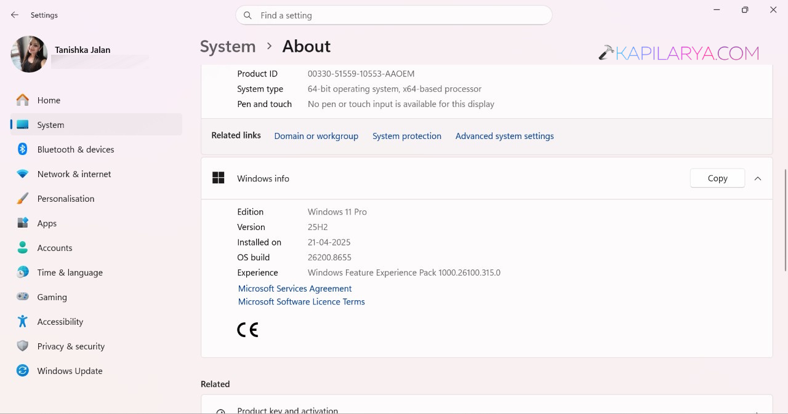Go to Apps settings icon
The width and height of the screenshot is (788, 414).
pos(23,223)
